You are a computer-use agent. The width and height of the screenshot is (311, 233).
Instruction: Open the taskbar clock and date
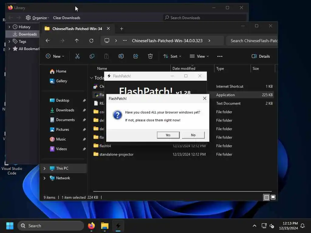(x=289, y=226)
